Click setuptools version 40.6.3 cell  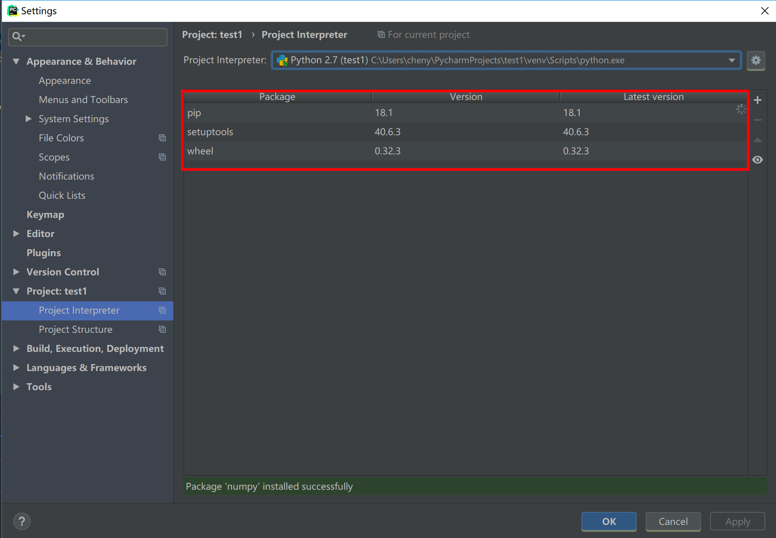point(388,132)
